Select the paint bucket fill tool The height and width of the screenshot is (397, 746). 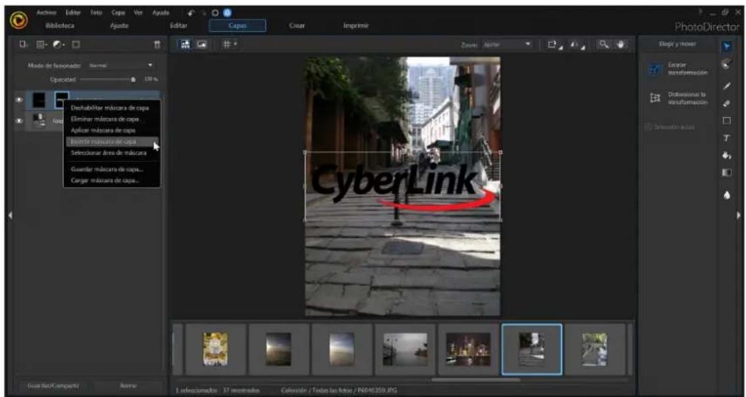(727, 155)
